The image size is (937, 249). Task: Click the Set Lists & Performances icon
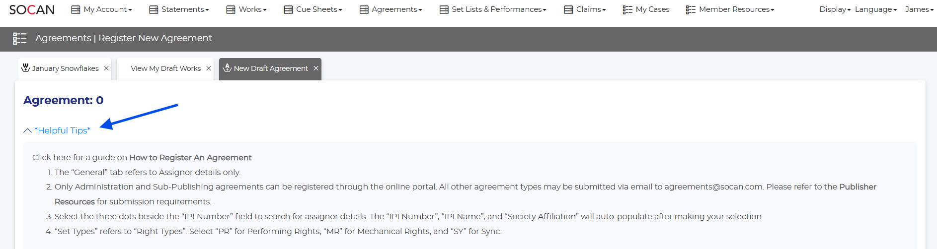tap(444, 9)
